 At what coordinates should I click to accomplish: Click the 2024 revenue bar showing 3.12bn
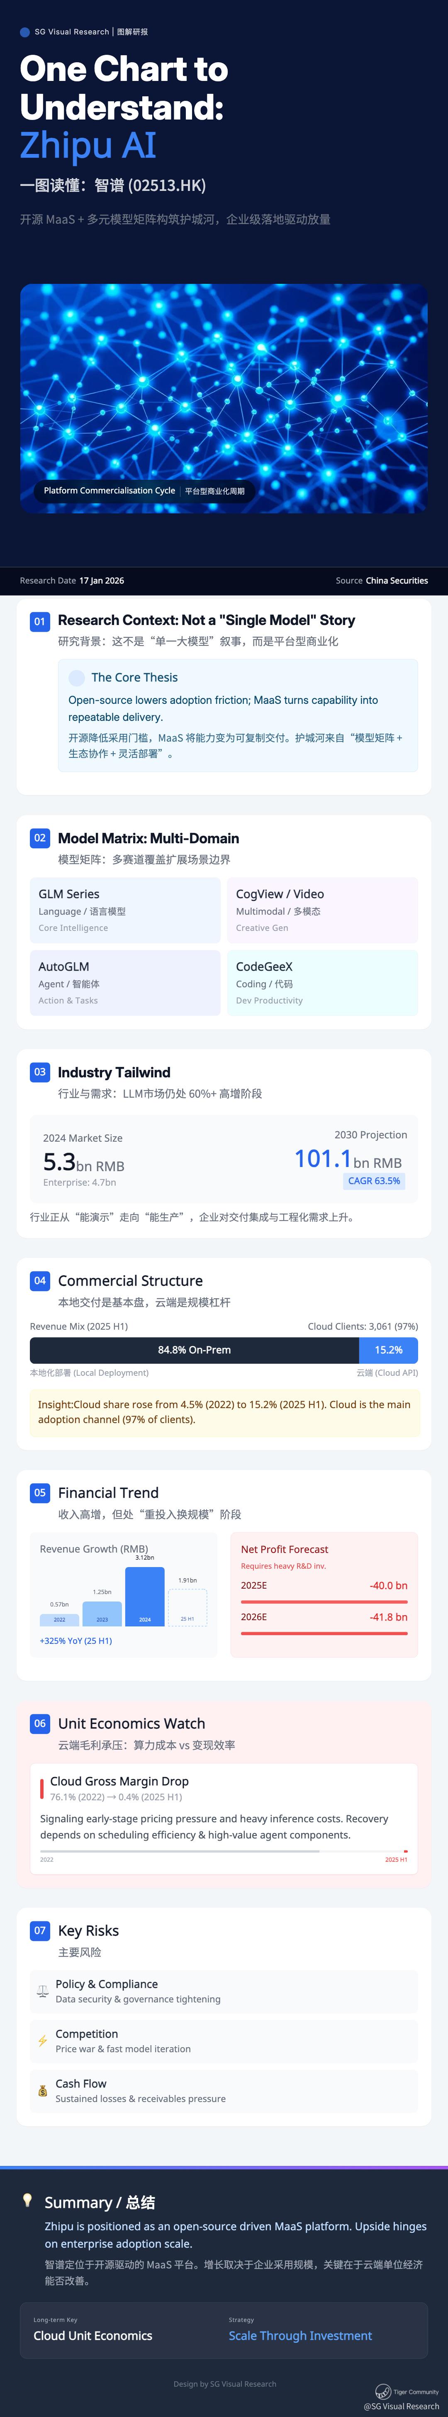click(144, 1596)
